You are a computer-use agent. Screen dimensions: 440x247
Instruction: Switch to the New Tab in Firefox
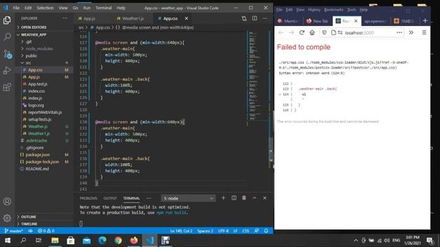pyautogui.click(x=318, y=21)
